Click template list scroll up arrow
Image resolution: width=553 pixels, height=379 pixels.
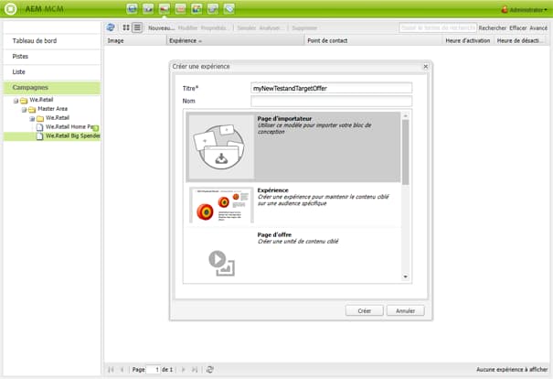(405, 116)
